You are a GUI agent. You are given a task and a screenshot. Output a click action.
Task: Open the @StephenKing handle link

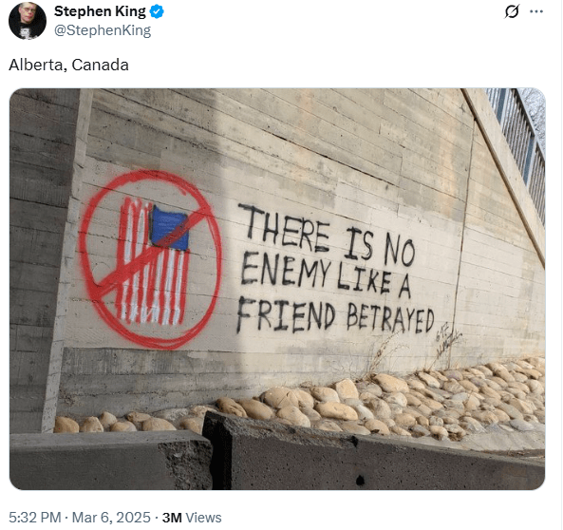[103, 30]
